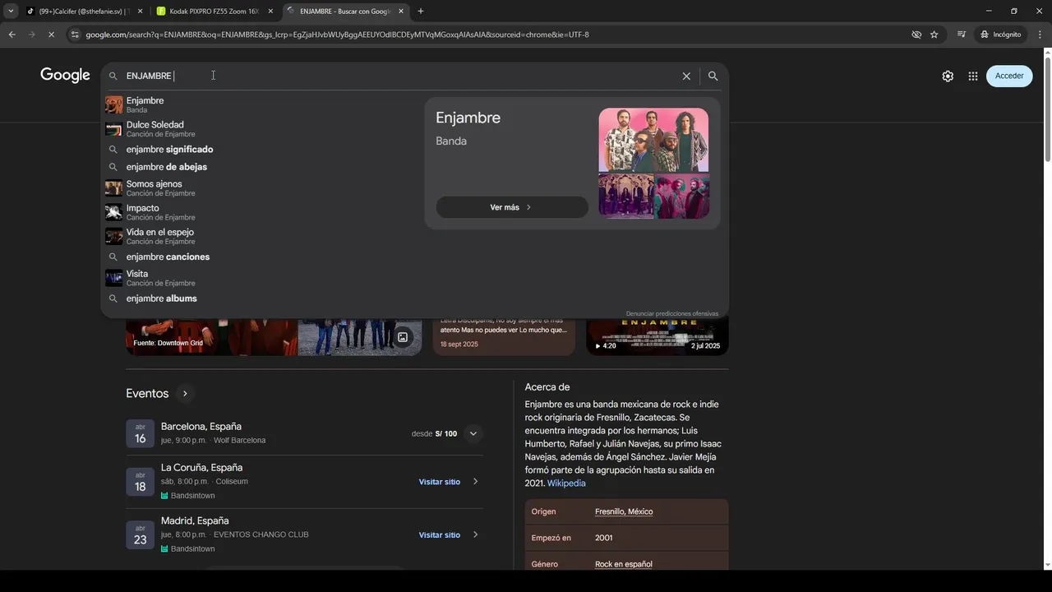1052x592 pixels.
Task: Expand Barcelona event price dropdown
Action: point(473,433)
